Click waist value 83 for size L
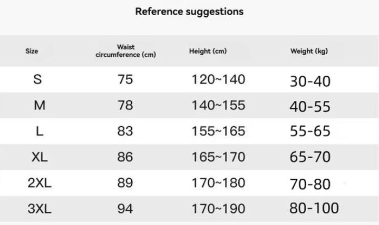 click(x=125, y=131)
